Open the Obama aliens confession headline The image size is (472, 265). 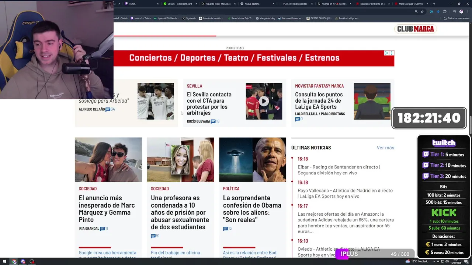coord(252,209)
